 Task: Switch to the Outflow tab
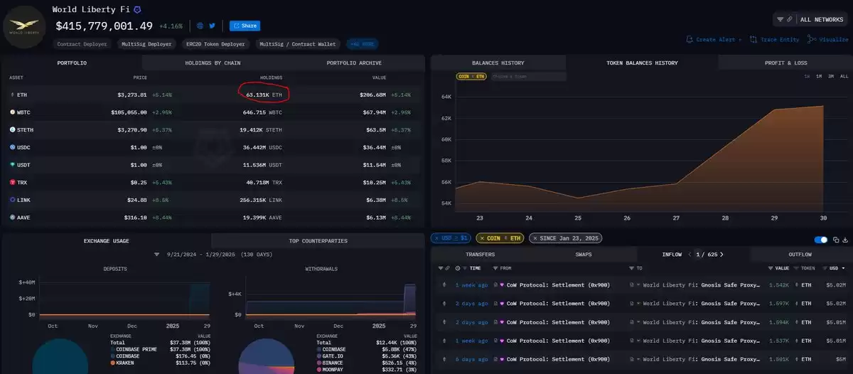click(800, 254)
